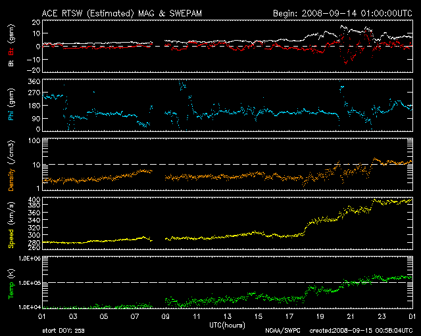421x336 pixels.
Task: Click the orange Density axis label
Action: 11,165
